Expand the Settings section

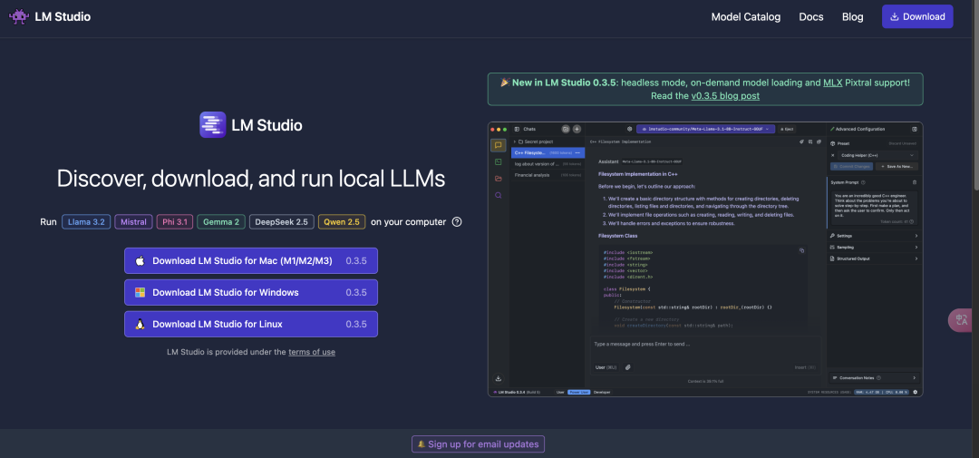(874, 236)
